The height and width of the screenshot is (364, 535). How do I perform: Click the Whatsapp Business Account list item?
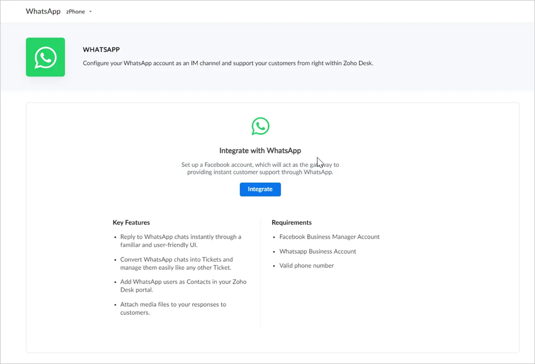(317, 251)
